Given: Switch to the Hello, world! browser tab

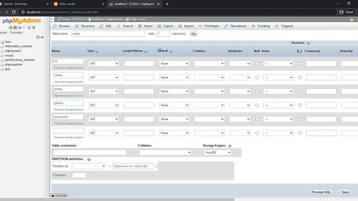Looking at the screenshot, I should [79, 4].
